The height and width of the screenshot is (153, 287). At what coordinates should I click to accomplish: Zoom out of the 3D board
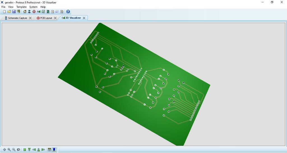pos(14,150)
